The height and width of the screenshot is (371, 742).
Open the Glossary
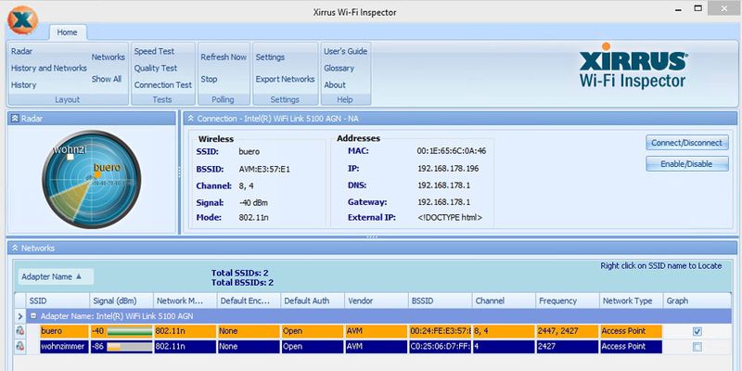pos(339,68)
